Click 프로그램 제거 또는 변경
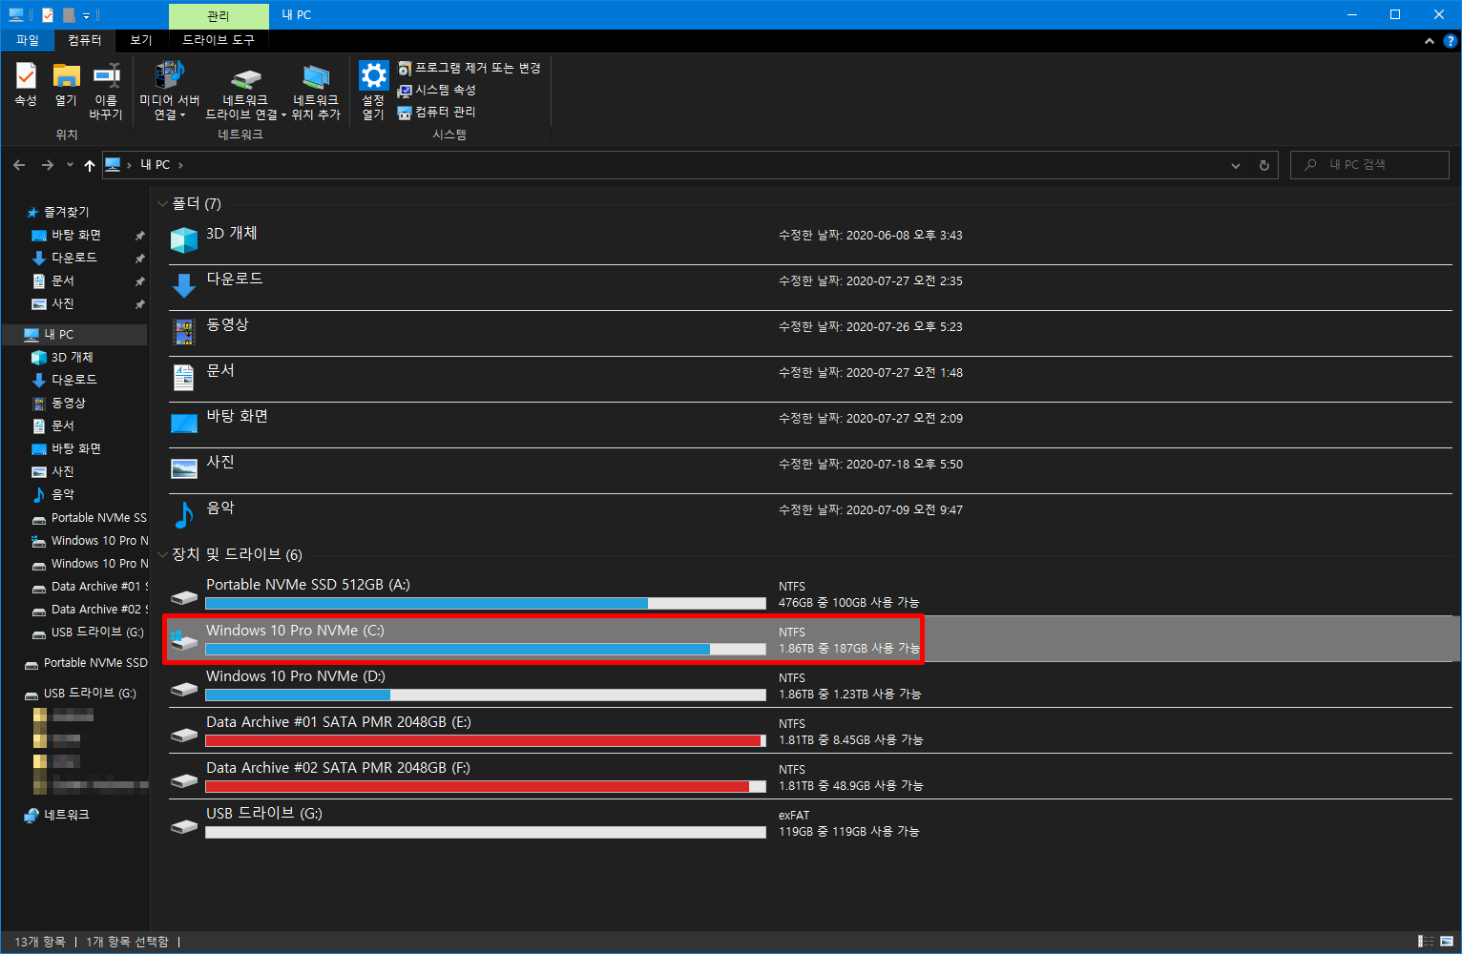Image resolution: width=1462 pixels, height=954 pixels. 470,68
